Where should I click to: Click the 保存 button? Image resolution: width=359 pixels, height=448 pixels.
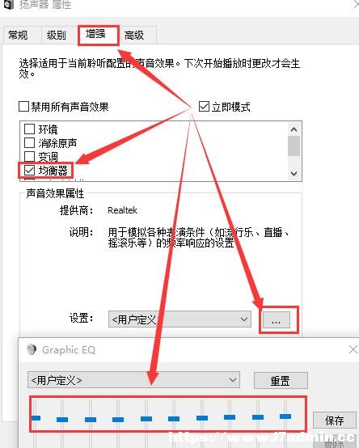(335, 421)
